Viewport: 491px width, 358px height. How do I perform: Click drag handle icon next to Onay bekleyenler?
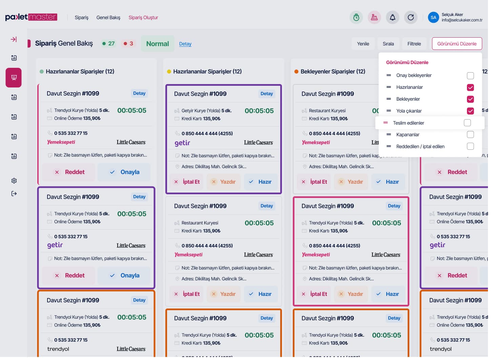(x=389, y=75)
